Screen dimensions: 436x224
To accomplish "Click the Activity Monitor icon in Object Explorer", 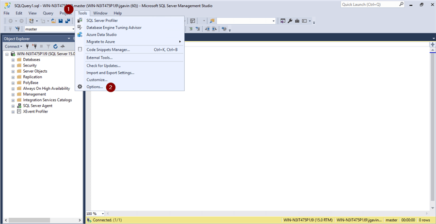I will click(x=63, y=46).
